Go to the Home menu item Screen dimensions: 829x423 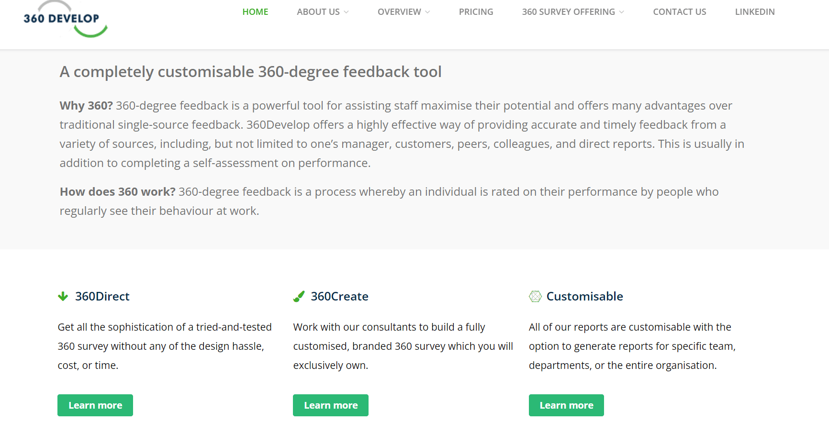point(255,12)
